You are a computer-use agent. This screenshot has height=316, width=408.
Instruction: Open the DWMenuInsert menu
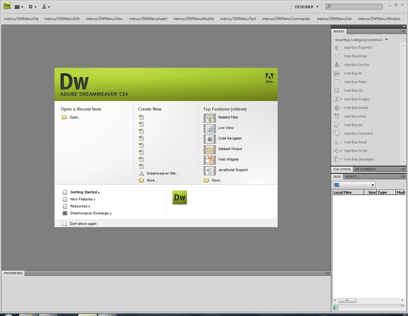pos(148,19)
